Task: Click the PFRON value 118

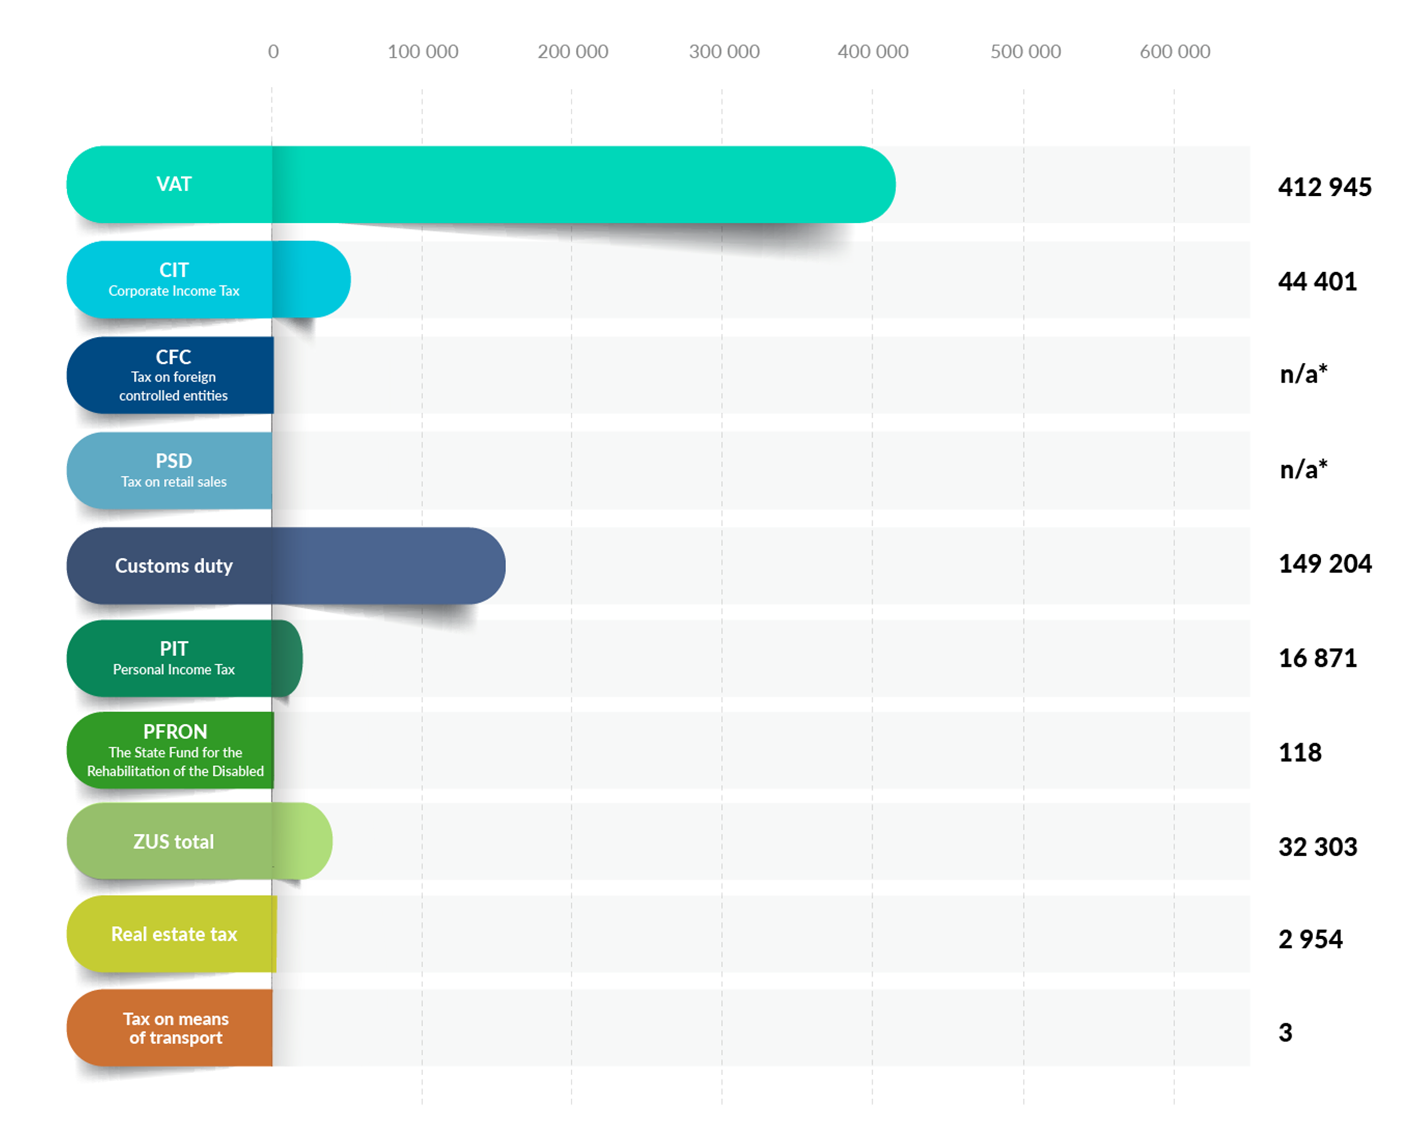Action: 1300,753
